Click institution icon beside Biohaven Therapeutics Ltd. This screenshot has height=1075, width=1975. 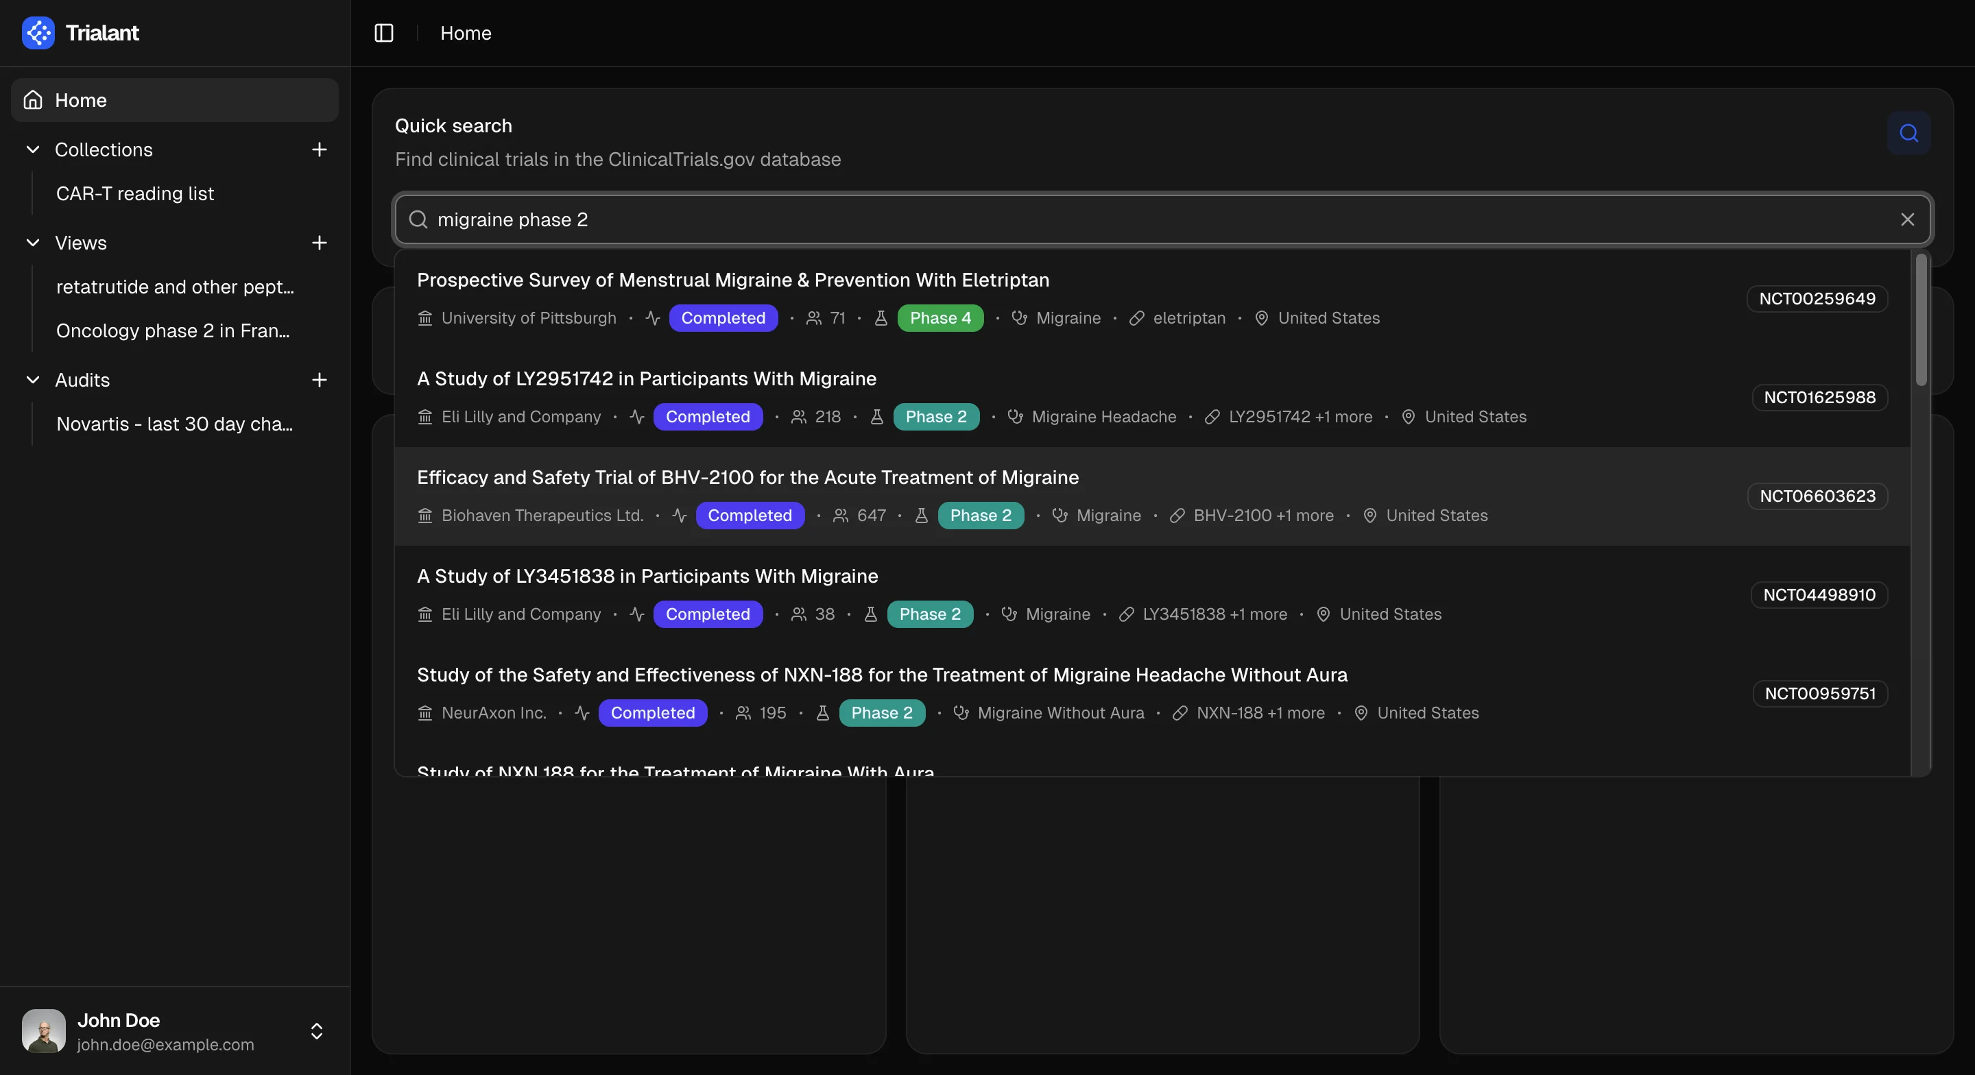point(424,516)
